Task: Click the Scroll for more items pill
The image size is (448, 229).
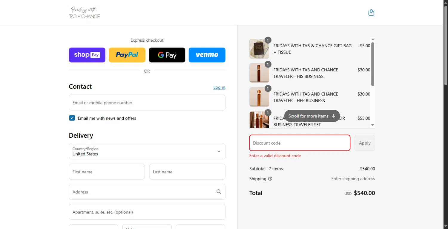Action: [312, 116]
